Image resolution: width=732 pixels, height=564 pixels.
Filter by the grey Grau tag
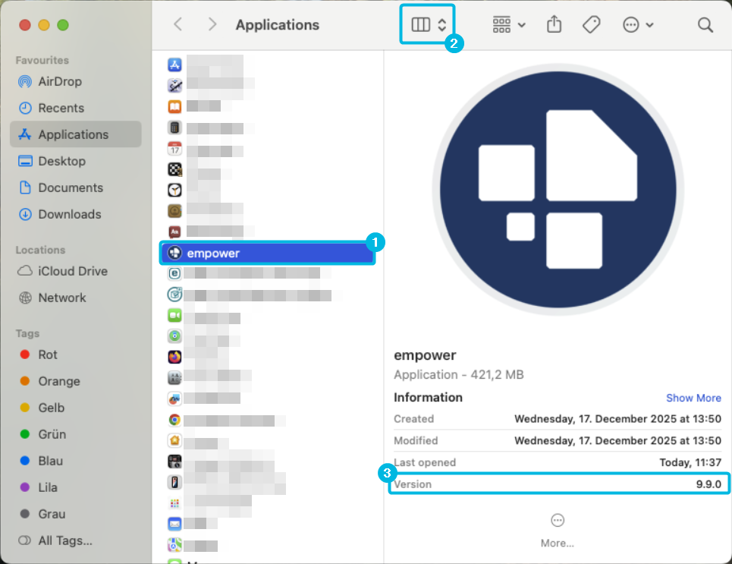pos(76,514)
